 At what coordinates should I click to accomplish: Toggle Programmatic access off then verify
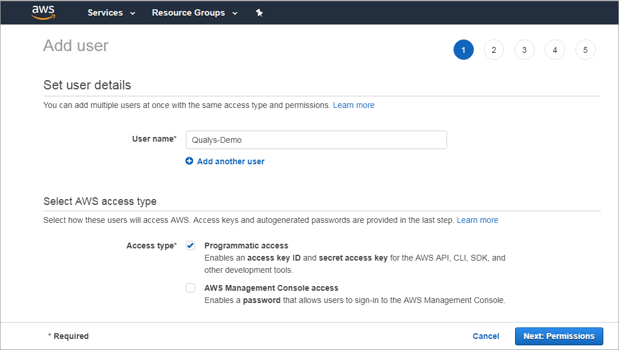190,245
